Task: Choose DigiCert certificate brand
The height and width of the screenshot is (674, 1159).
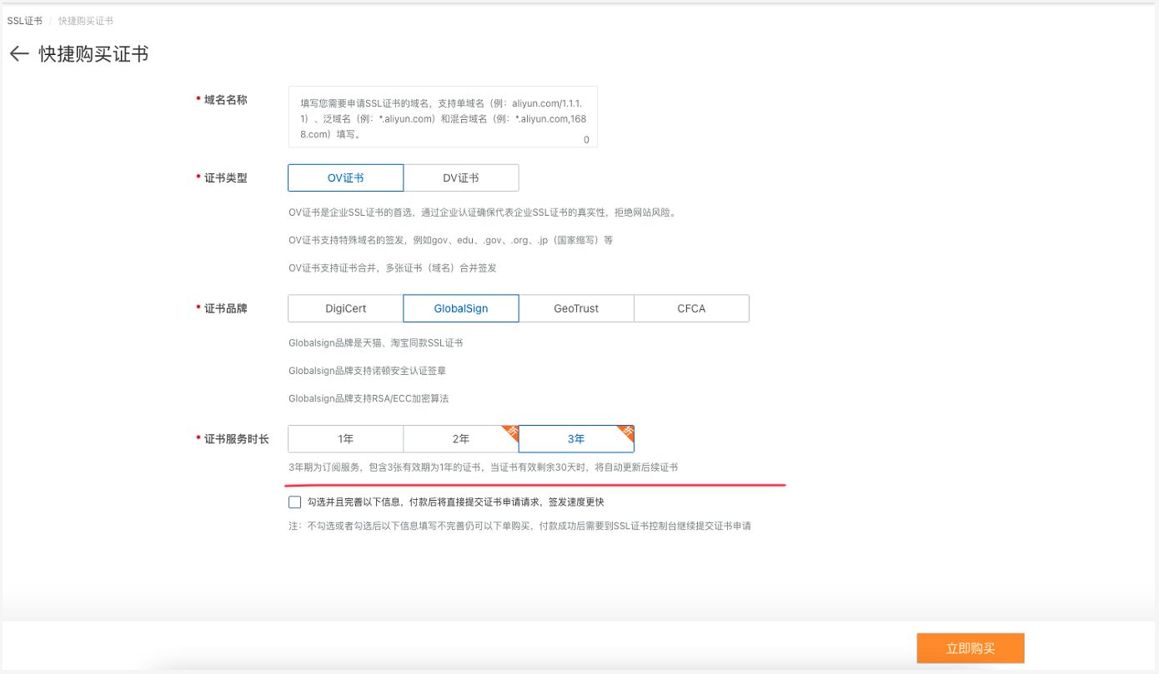Action: click(x=345, y=308)
